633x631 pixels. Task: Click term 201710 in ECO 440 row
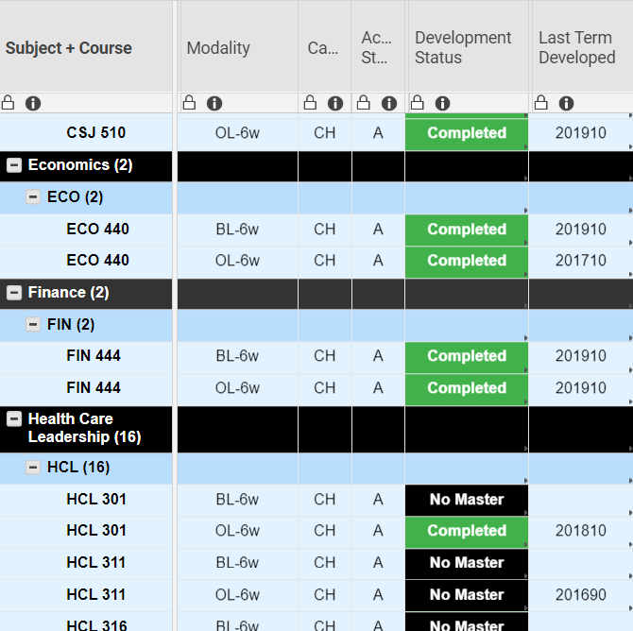[580, 261]
